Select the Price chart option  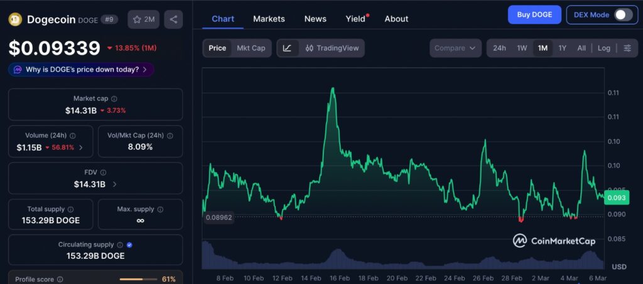tap(217, 48)
